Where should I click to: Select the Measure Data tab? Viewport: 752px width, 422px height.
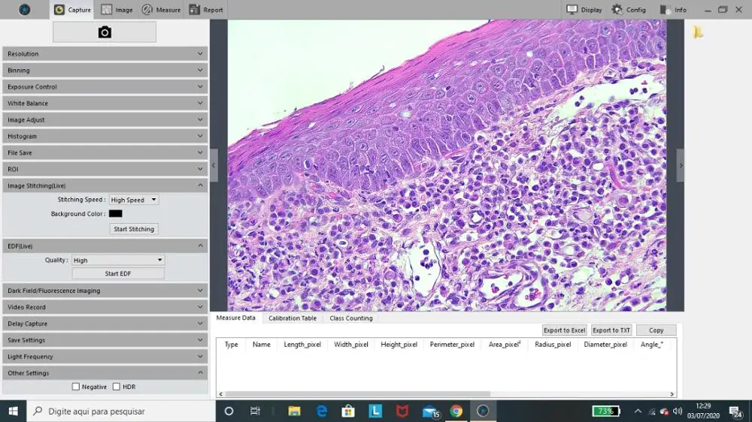coord(235,318)
